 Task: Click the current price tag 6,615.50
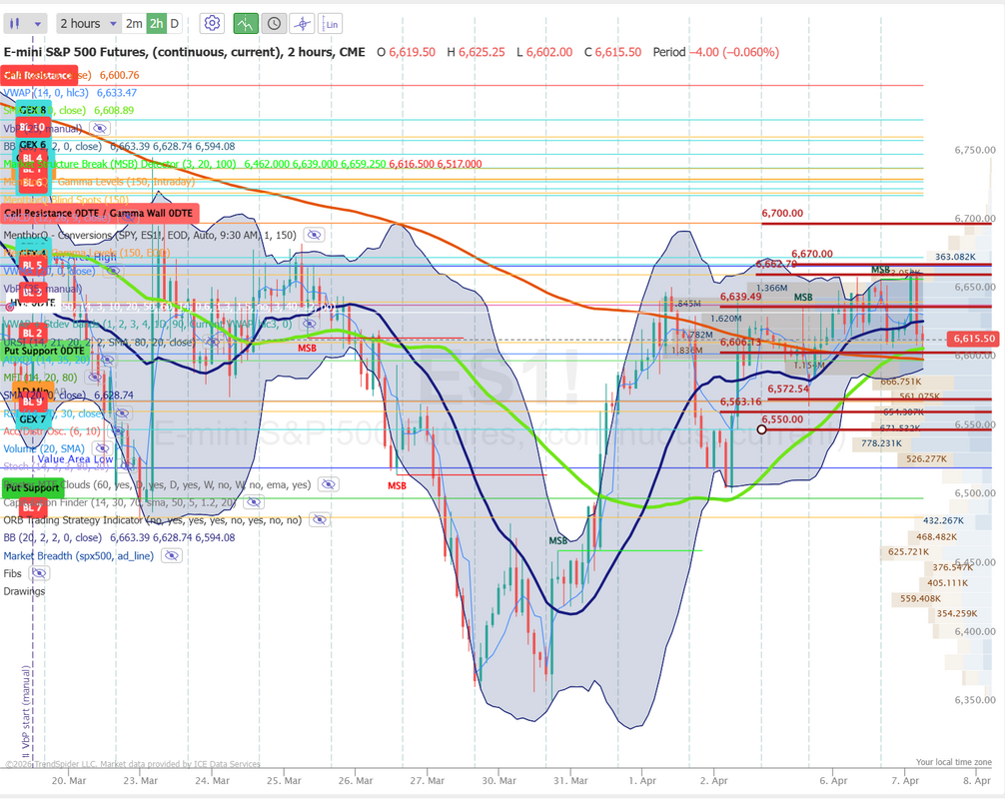[x=974, y=340]
